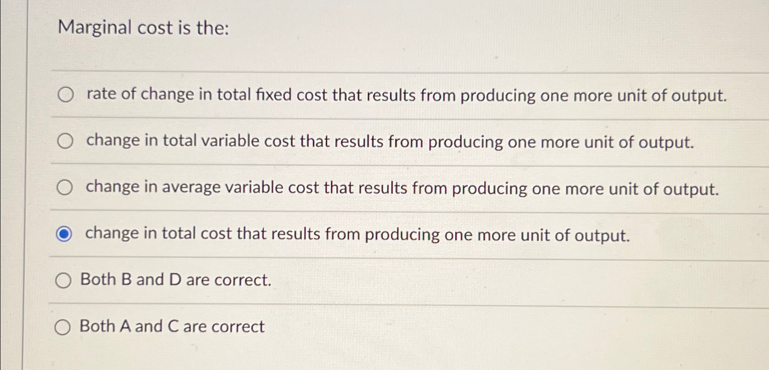Click the 'Both A and C are correct' text

pos(172,326)
